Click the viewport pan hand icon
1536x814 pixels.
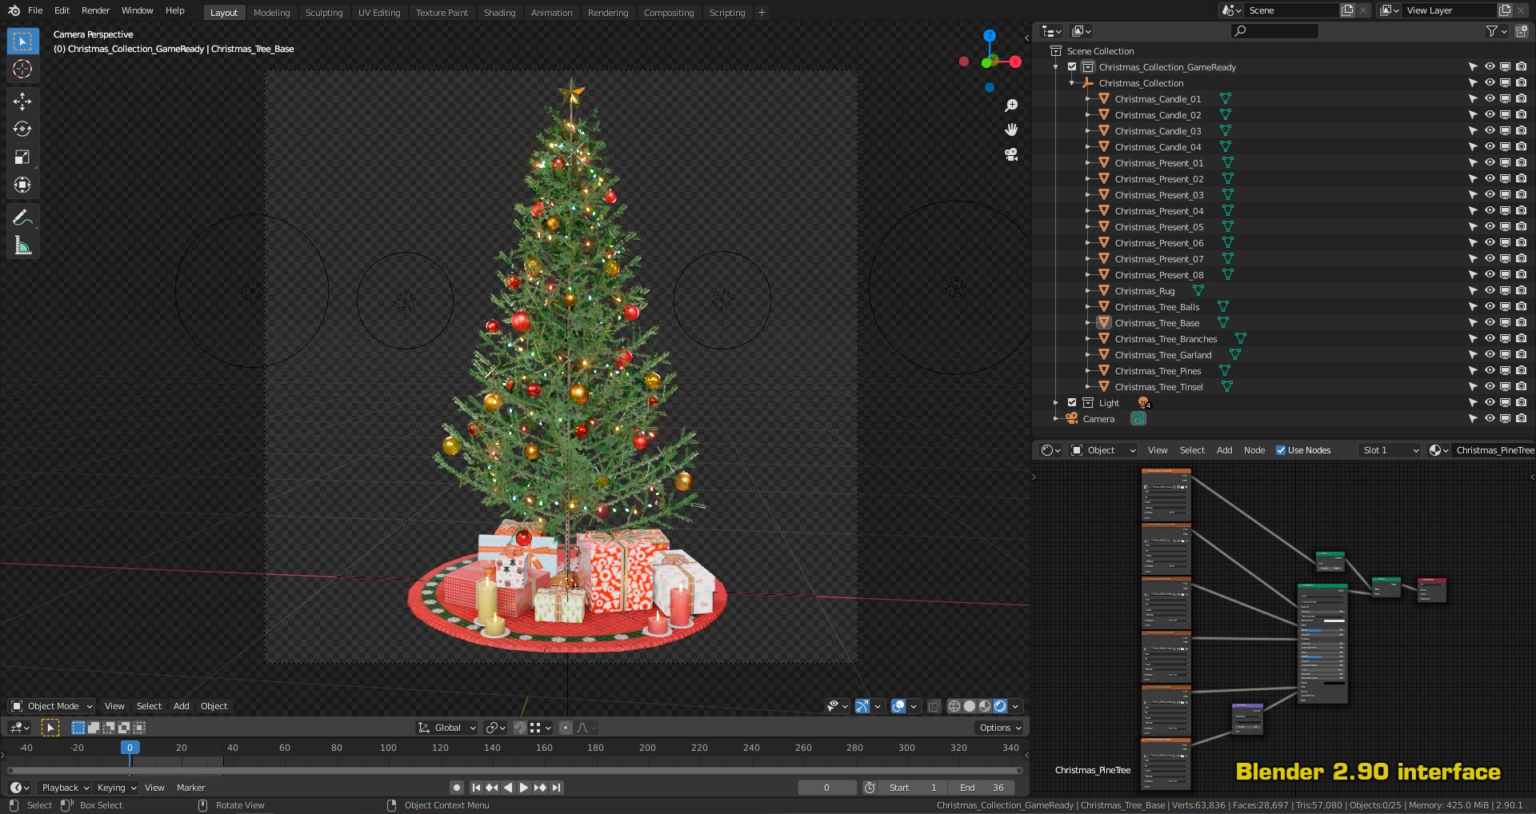1011,130
